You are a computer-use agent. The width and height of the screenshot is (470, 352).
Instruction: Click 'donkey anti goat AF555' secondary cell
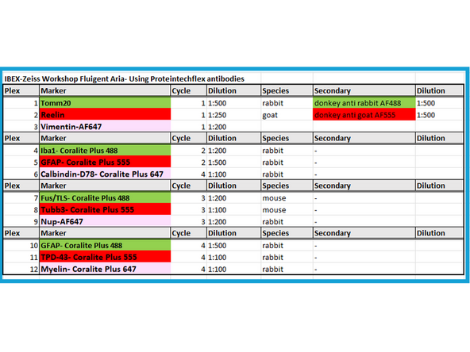364,115
